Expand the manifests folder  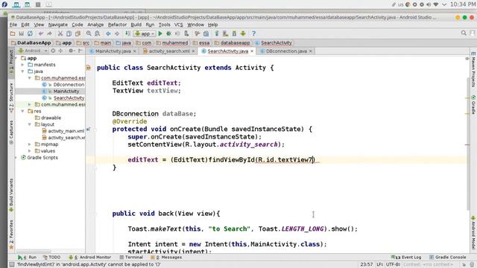pos(22,65)
